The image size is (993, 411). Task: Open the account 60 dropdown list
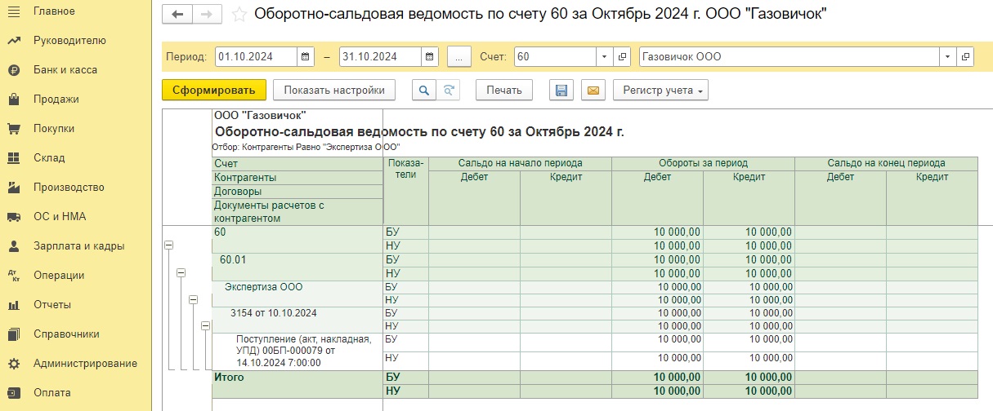coord(604,57)
